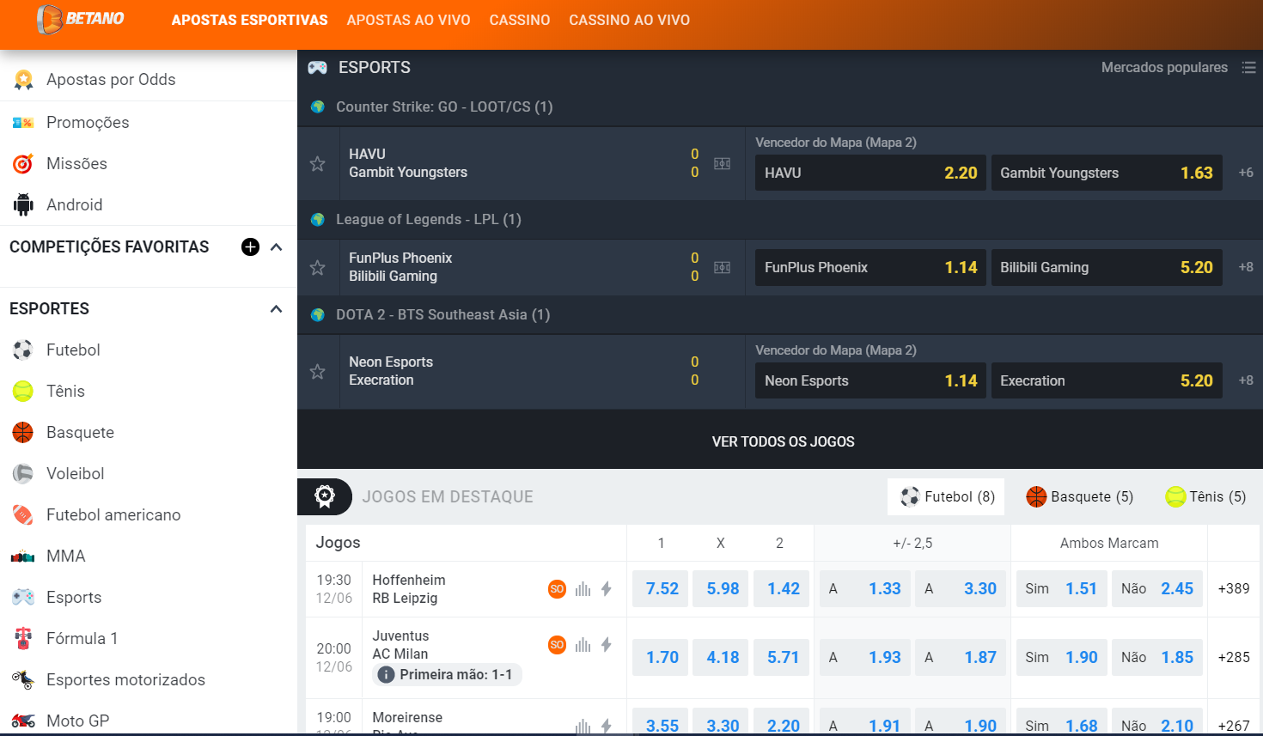The image size is (1263, 736).
Task: Click lightning icon on Juventus vs Milan
Action: click(x=607, y=645)
